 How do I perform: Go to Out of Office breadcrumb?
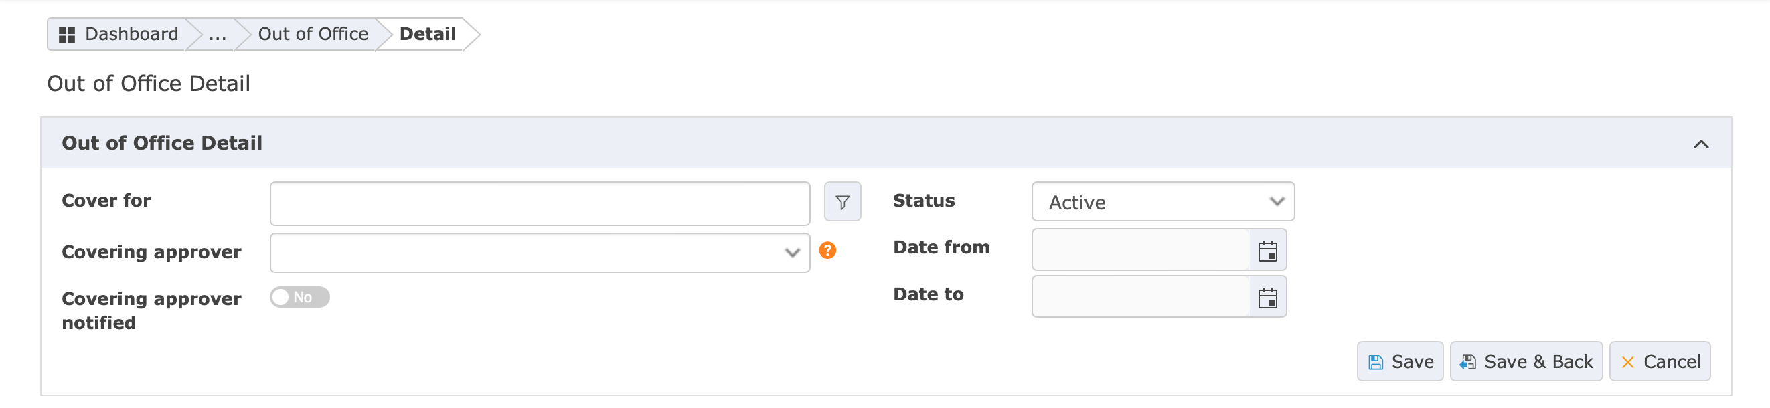(313, 34)
